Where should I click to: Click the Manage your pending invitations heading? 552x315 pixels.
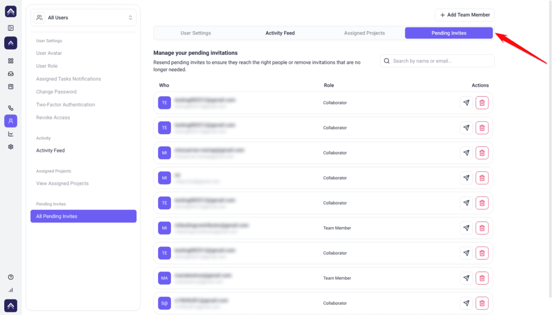(195, 53)
